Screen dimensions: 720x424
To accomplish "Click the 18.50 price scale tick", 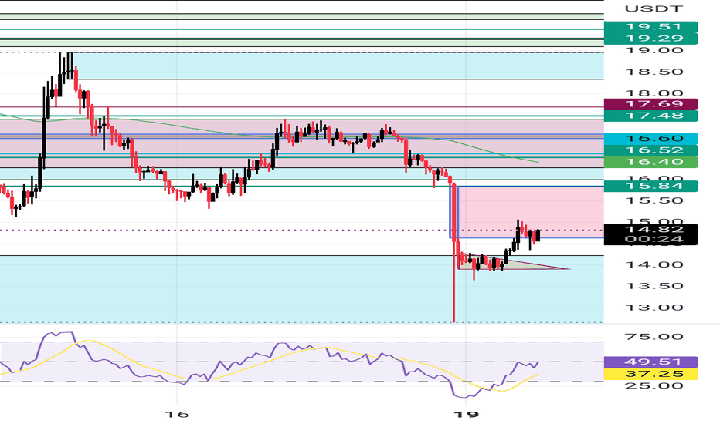I will click(654, 72).
